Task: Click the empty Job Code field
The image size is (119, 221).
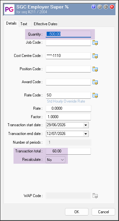Action: point(68,42)
